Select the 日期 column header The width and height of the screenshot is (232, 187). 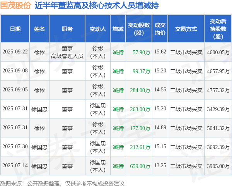pyautogui.click(x=15, y=29)
